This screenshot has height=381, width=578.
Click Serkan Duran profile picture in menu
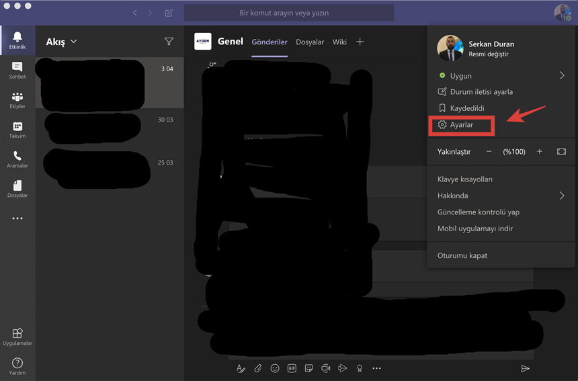(450, 48)
